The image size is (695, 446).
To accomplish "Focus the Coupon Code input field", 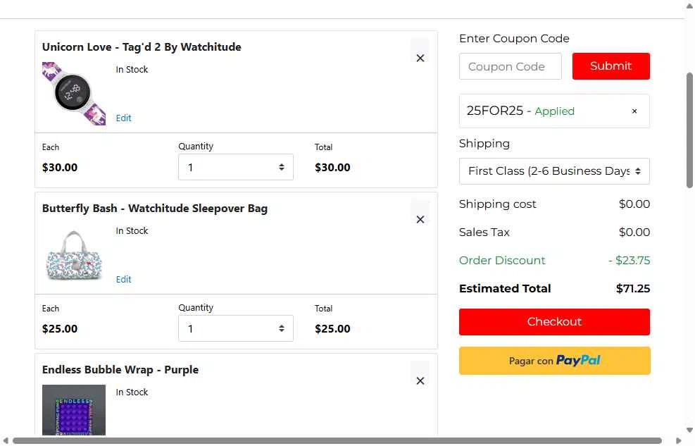I will coord(511,66).
